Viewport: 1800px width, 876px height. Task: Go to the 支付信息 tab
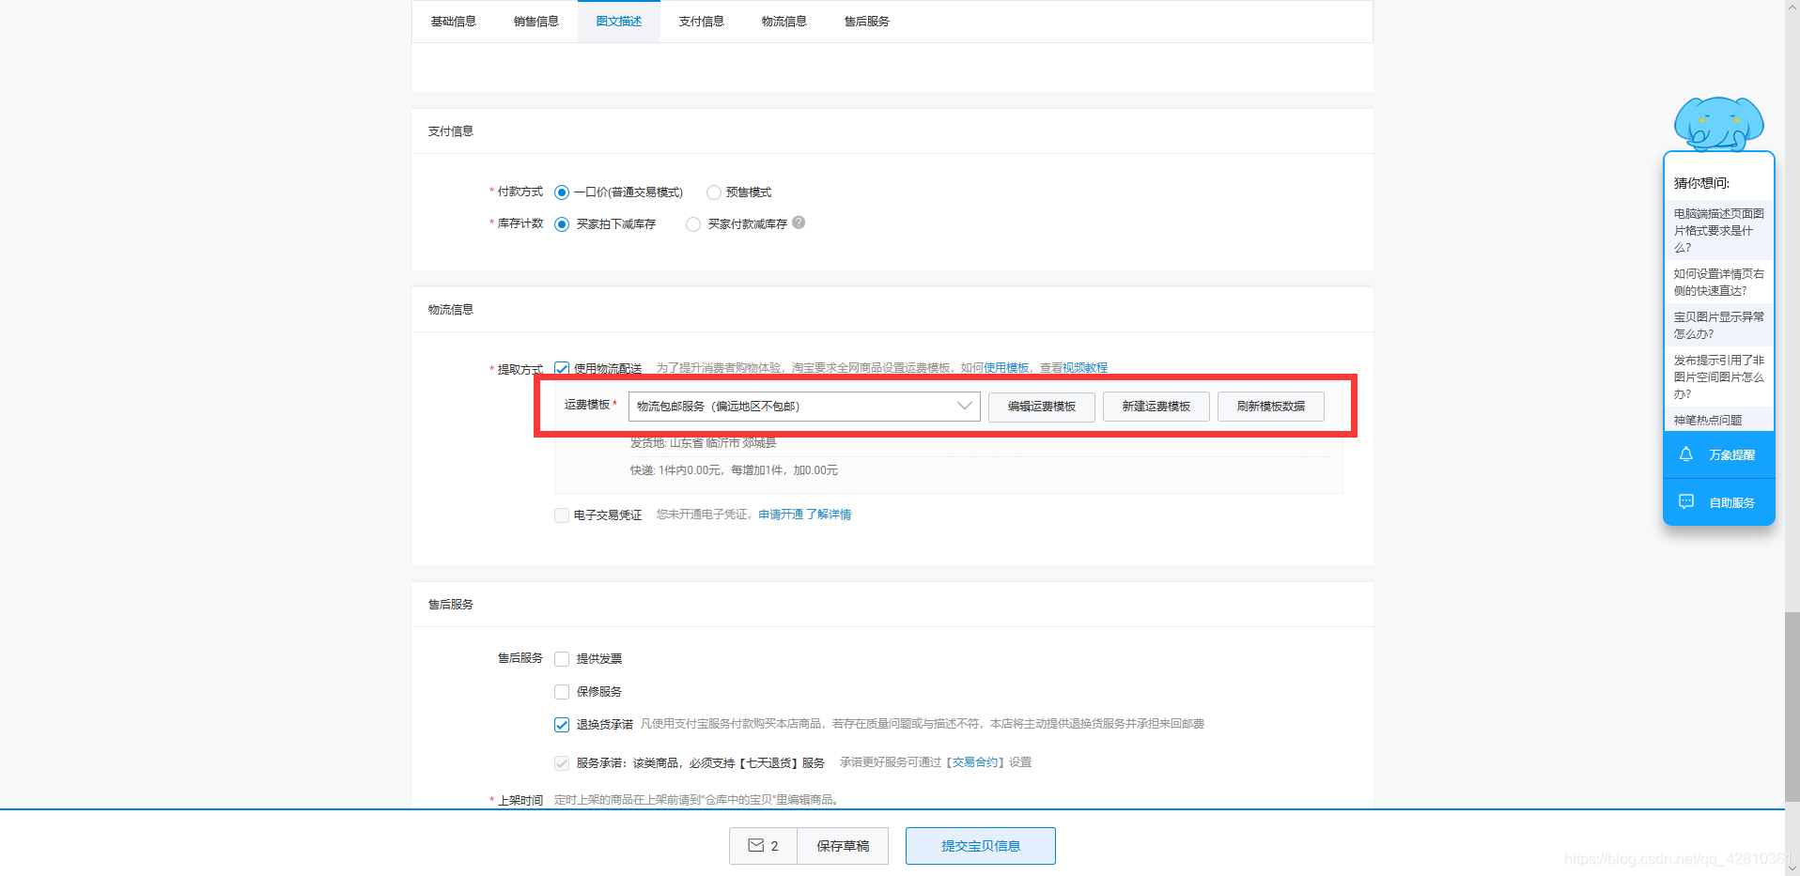coord(701,22)
